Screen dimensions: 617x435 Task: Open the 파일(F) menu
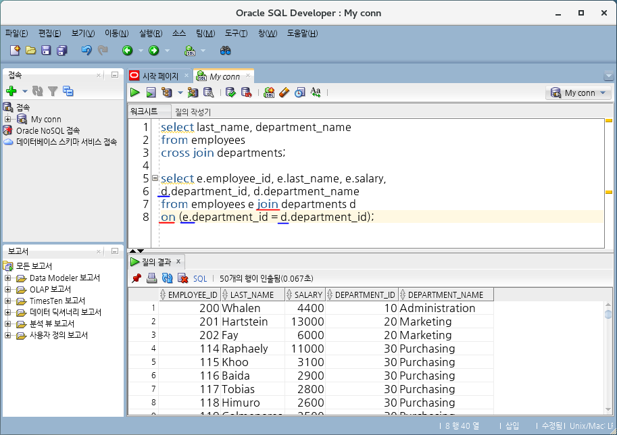pyautogui.click(x=16, y=33)
